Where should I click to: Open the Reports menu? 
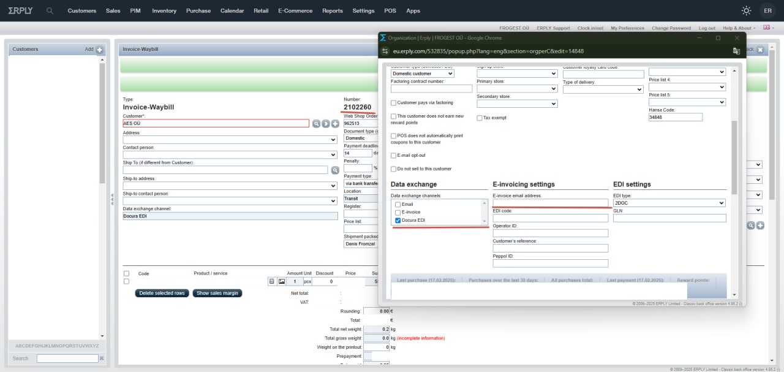click(333, 10)
